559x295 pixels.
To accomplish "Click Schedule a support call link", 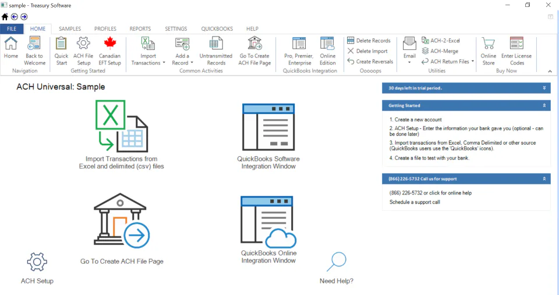I will pos(415,202).
